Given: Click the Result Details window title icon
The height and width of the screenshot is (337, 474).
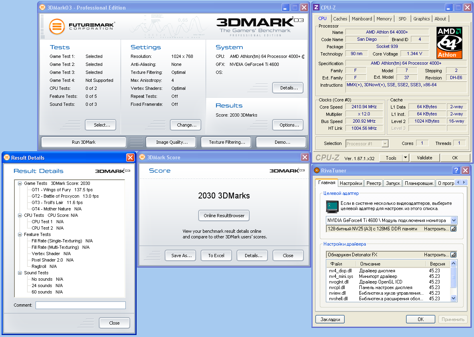Looking at the screenshot, I should [7, 157].
